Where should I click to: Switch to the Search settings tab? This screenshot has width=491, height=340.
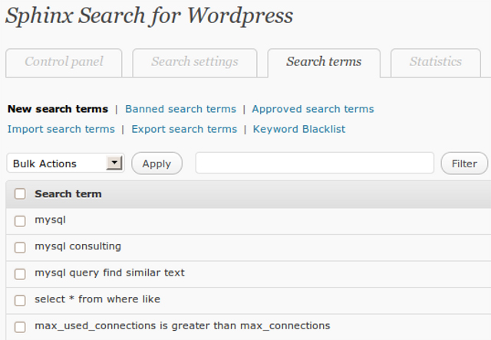194,62
